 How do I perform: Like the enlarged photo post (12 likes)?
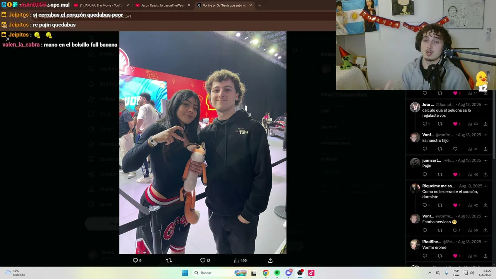coord(205,260)
